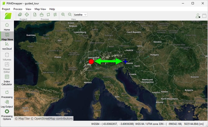
Task: Show the Processing panel
Action: point(7,94)
